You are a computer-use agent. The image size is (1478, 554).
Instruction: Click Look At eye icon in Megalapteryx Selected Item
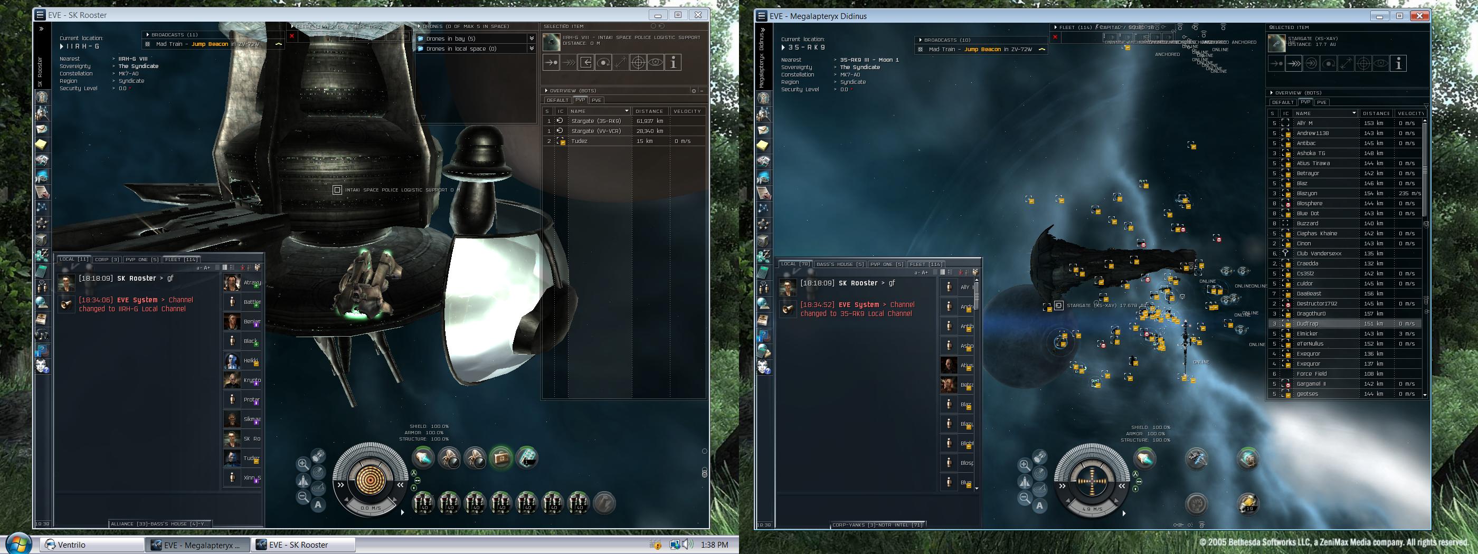tap(1381, 64)
